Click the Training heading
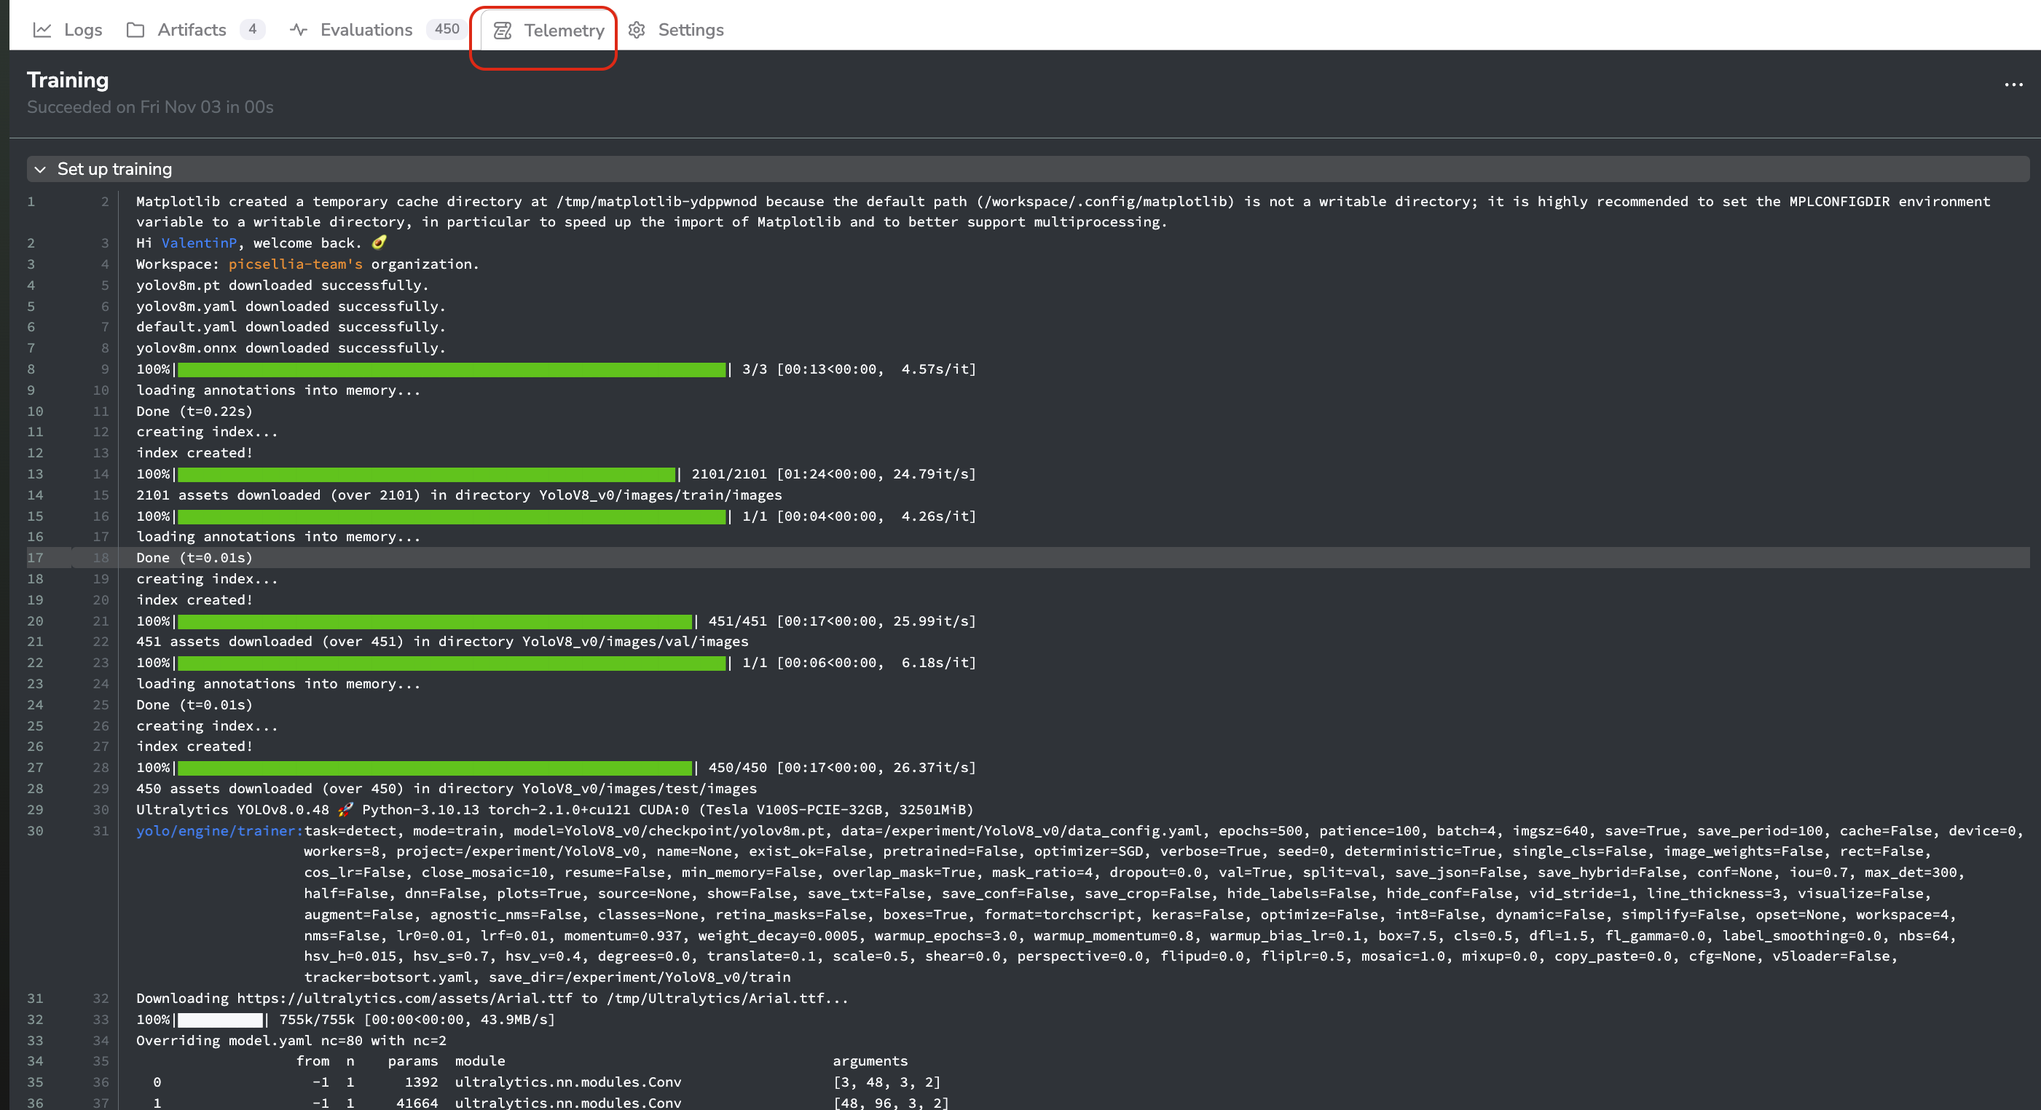2041x1110 pixels. pos(68,80)
